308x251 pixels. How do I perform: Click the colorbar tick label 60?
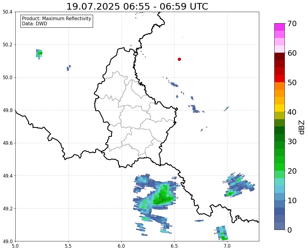point(292,53)
